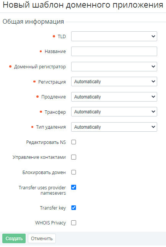This screenshot has height=247, width=166.
Task: Enable the WHOIS Privacy checkbox
Action: click(74, 223)
